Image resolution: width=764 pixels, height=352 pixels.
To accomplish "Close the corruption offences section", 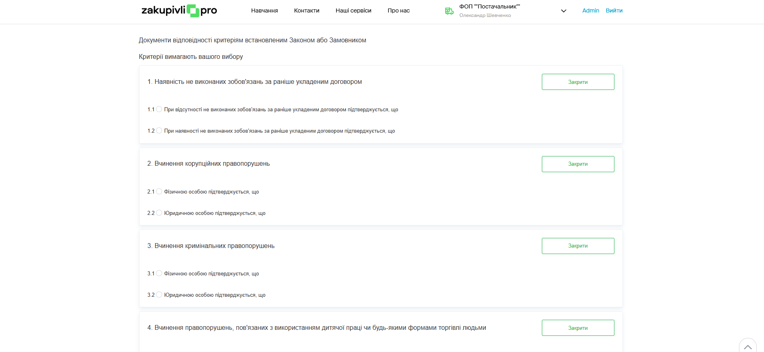I will 578,164.
